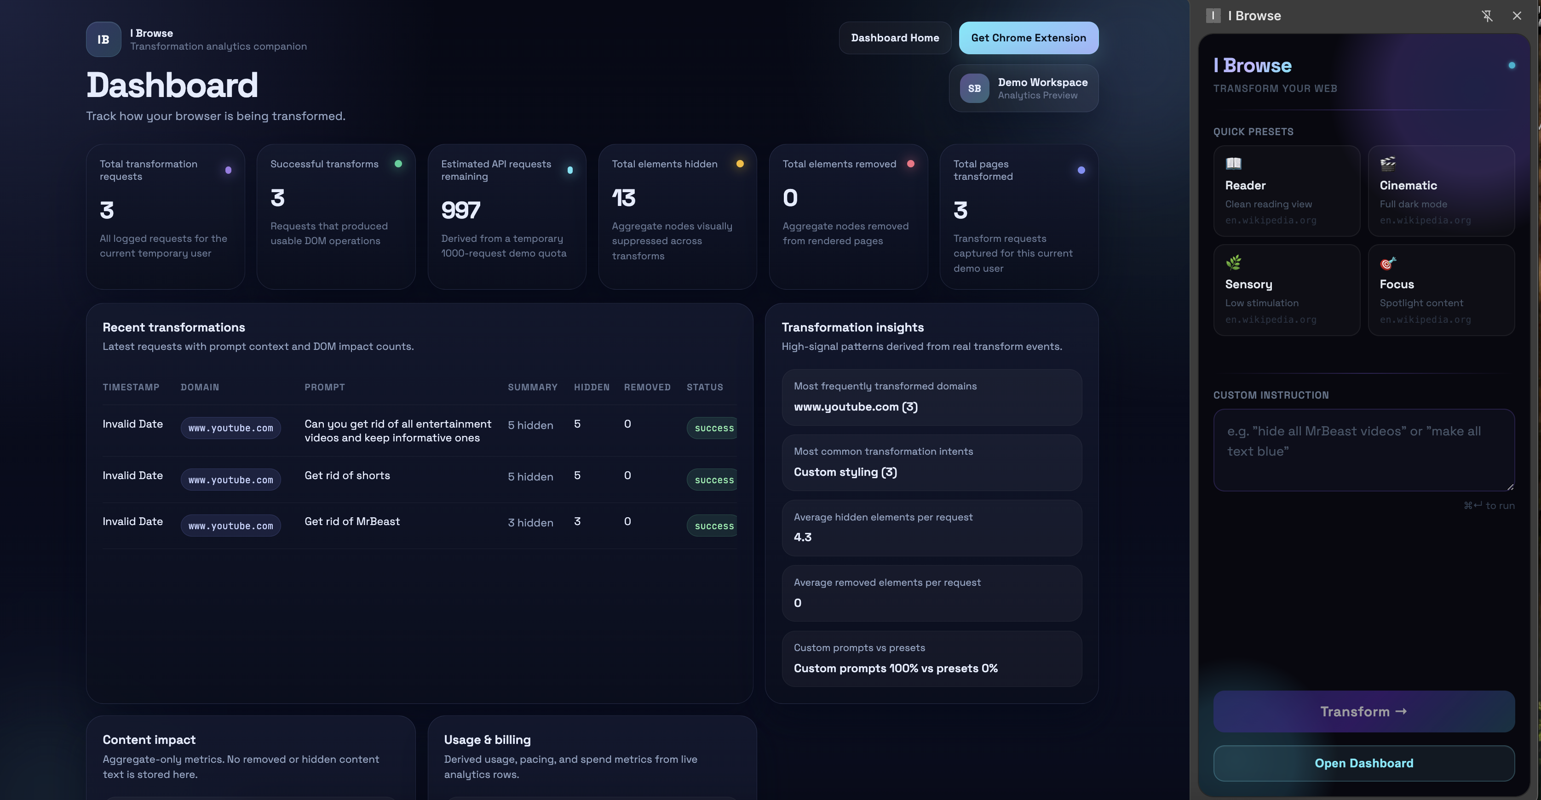Image resolution: width=1541 pixels, height=800 pixels.
Task: Click the Focus target icon
Action: pos(1387,263)
